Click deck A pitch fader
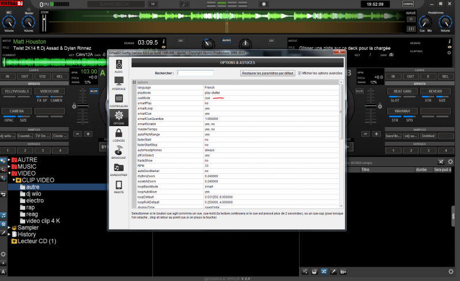This screenshot has width=460, height=281. [83, 106]
